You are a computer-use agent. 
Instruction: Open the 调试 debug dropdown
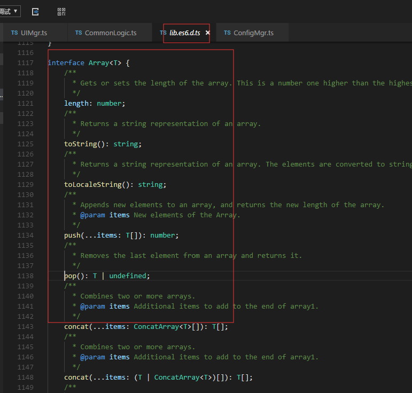coord(10,11)
